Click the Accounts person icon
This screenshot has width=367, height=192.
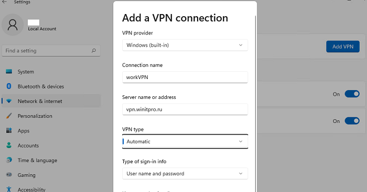pyautogui.click(x=9, y=145)
